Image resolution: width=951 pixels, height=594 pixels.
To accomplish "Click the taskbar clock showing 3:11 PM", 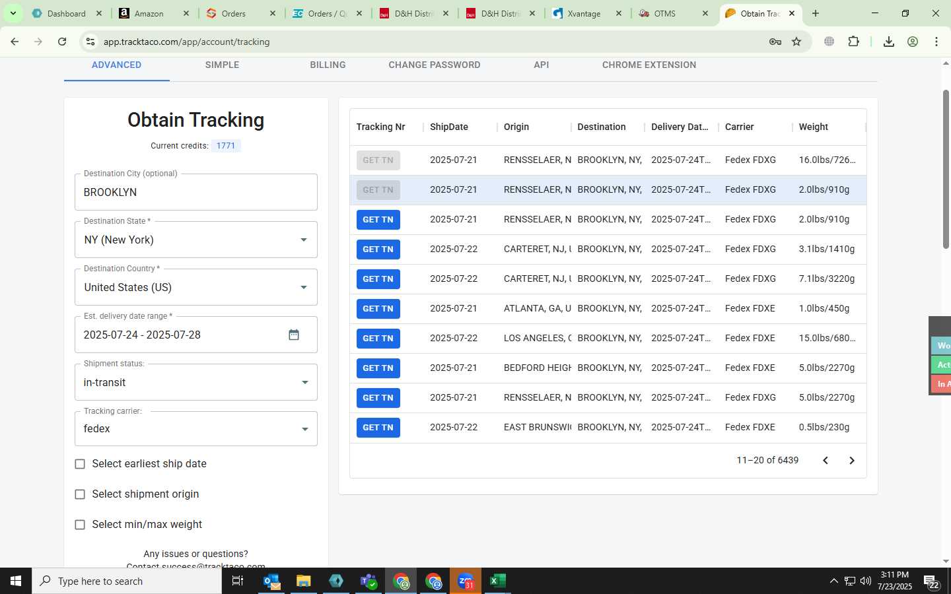I will pyautogui.click(x=895, y=581).
